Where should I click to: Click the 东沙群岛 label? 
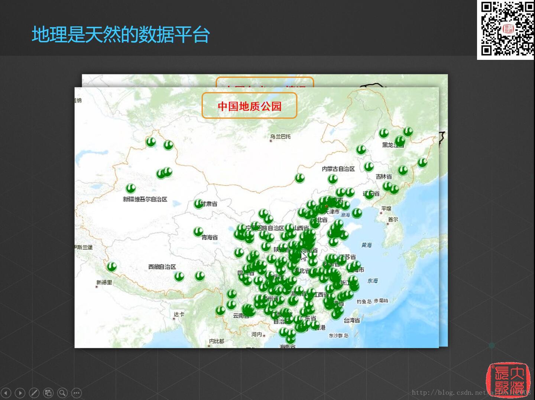pyautogui.click(x=338, y=335)
